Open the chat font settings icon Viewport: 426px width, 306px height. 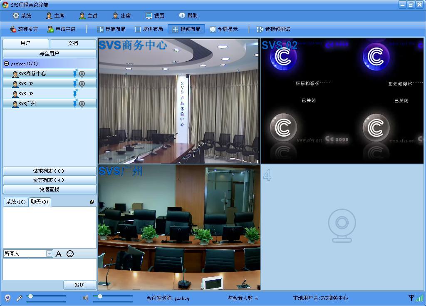coord(58,254)
